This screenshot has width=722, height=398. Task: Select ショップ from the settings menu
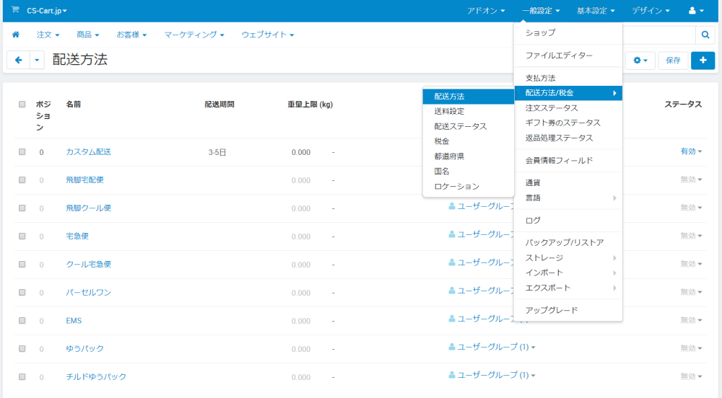pos(567,32)
